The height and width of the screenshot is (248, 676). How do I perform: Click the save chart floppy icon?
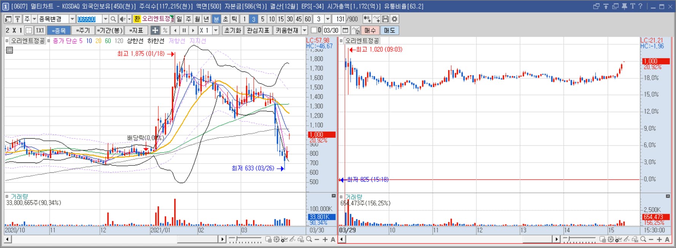tap(385, 19)
